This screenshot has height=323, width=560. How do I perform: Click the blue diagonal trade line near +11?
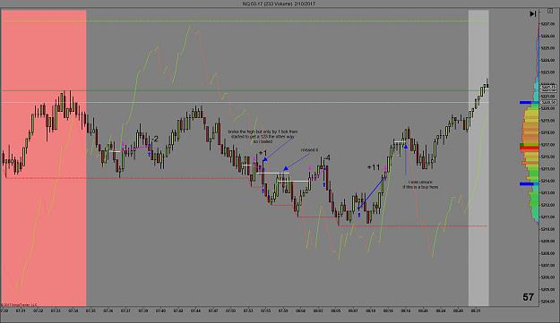coord(371,193)
